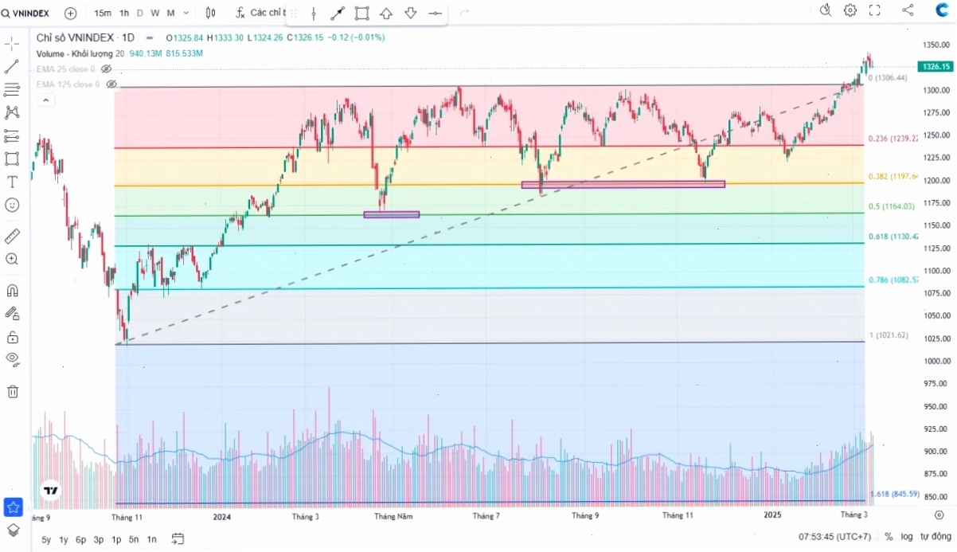The height and width of the screenshot is (552, 957).
Task: Select the geometric shapes tool
Action: pyautogui.click(x=12, y=159)
